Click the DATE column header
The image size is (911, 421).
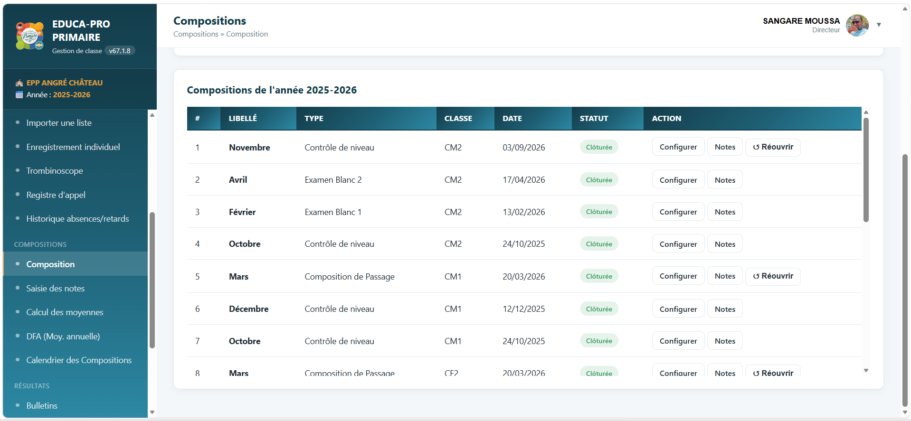[533, 118]
